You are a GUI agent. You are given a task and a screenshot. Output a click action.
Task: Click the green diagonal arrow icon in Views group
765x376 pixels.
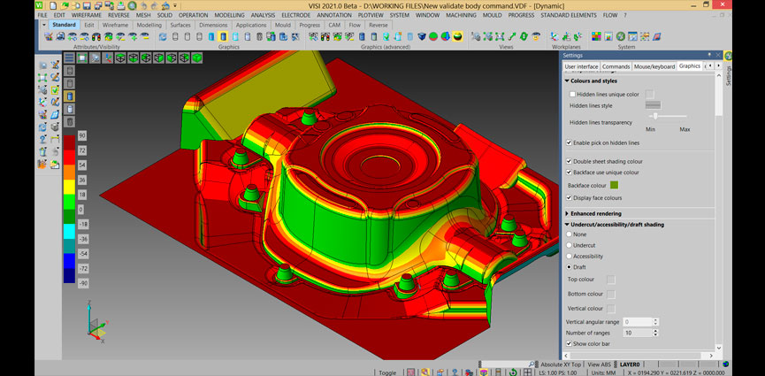pos(512,36)
